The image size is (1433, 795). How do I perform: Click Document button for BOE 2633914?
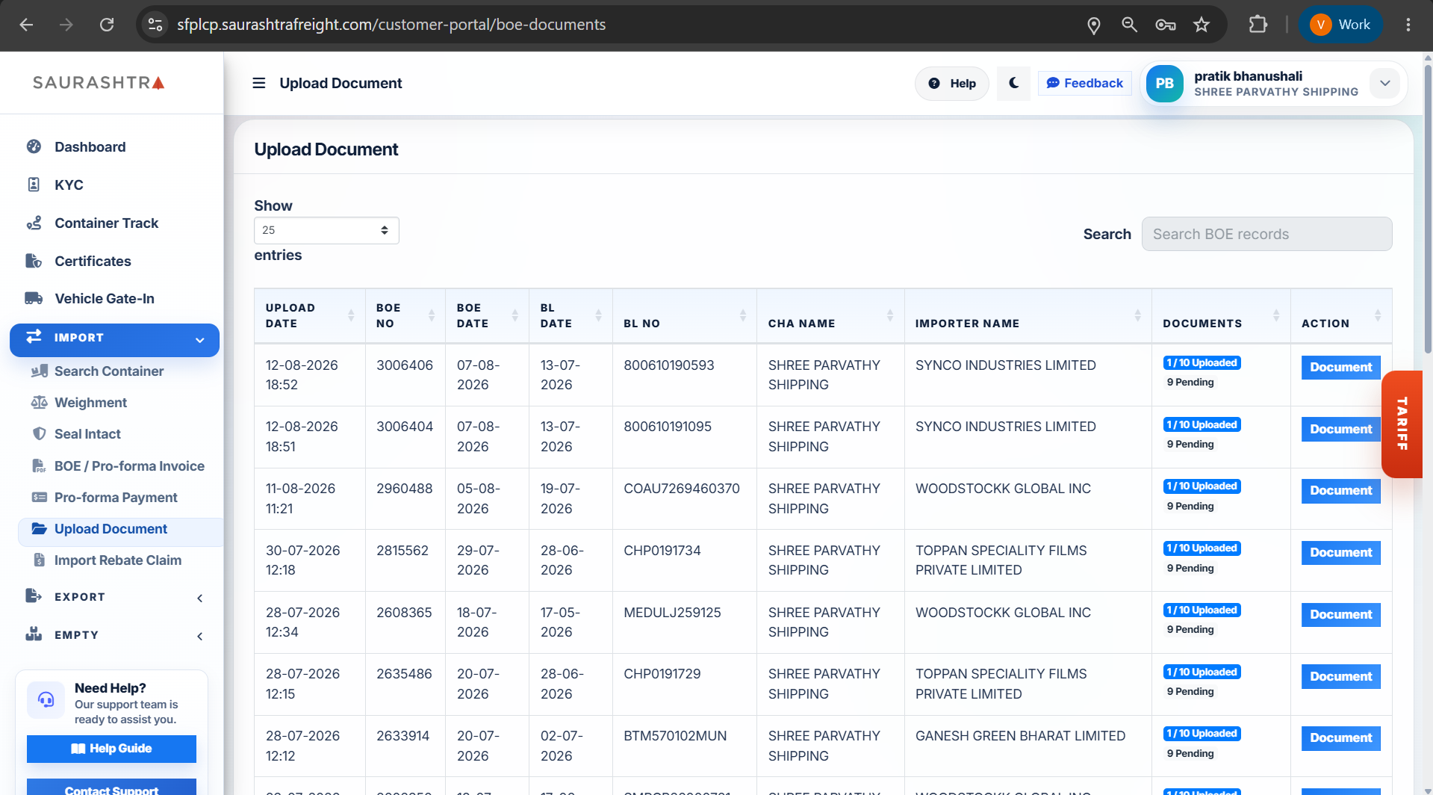[x=1341, y=738]
